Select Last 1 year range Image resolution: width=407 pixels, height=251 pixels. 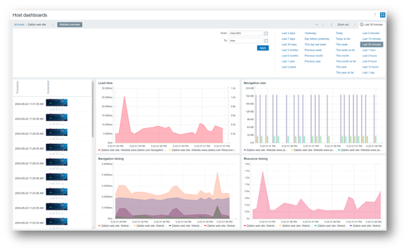[288, 61]
